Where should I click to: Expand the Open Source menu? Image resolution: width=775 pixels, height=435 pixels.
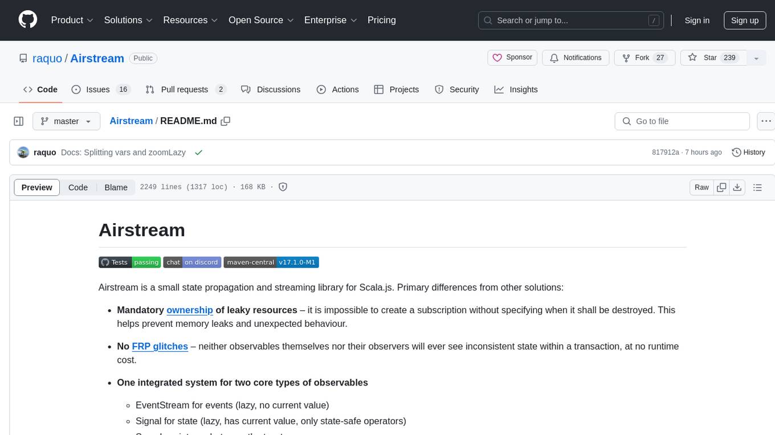262,20
